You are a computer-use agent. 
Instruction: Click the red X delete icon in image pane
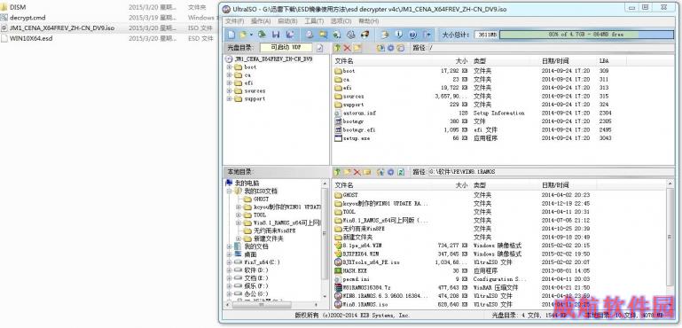coord(347,48)
